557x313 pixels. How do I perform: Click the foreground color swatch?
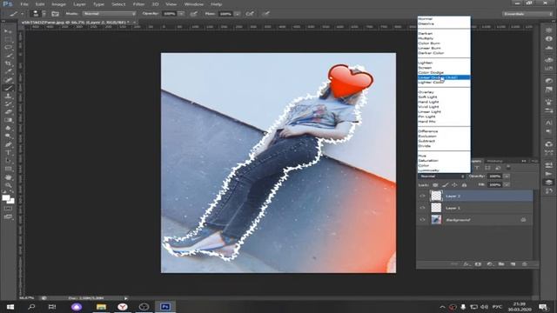click(6, 198)
